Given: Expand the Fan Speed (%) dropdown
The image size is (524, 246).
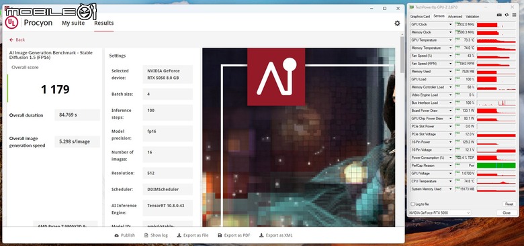Looking at the screenshot, I should [x=451, y=56].
